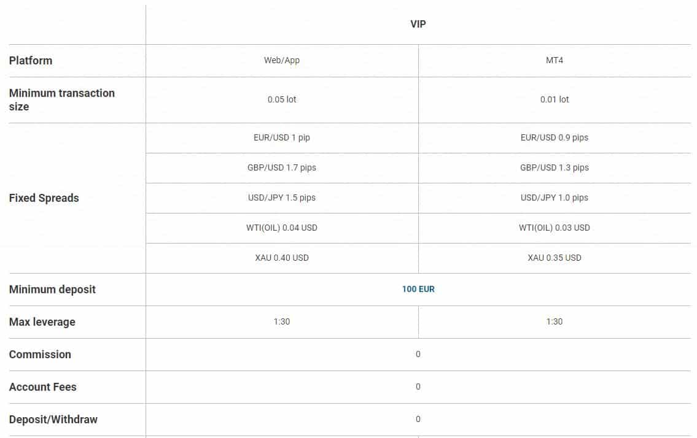Select the WTI(OIL) 0.04 USD cell
Image resolution: width=697 pixels, height=438 pixels.
click(282, 228)
